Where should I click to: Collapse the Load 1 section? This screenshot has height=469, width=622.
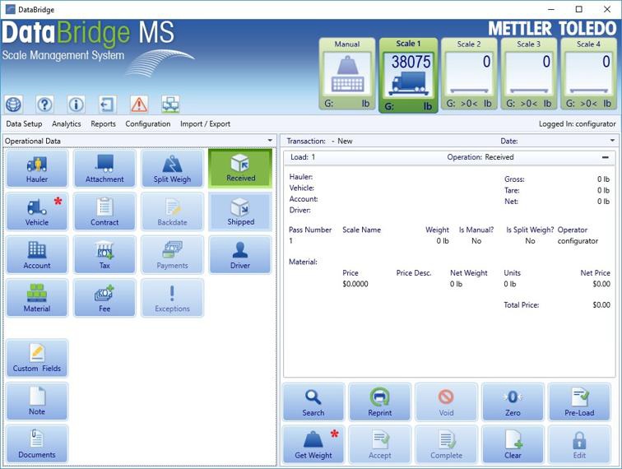[x=605, y=157]
